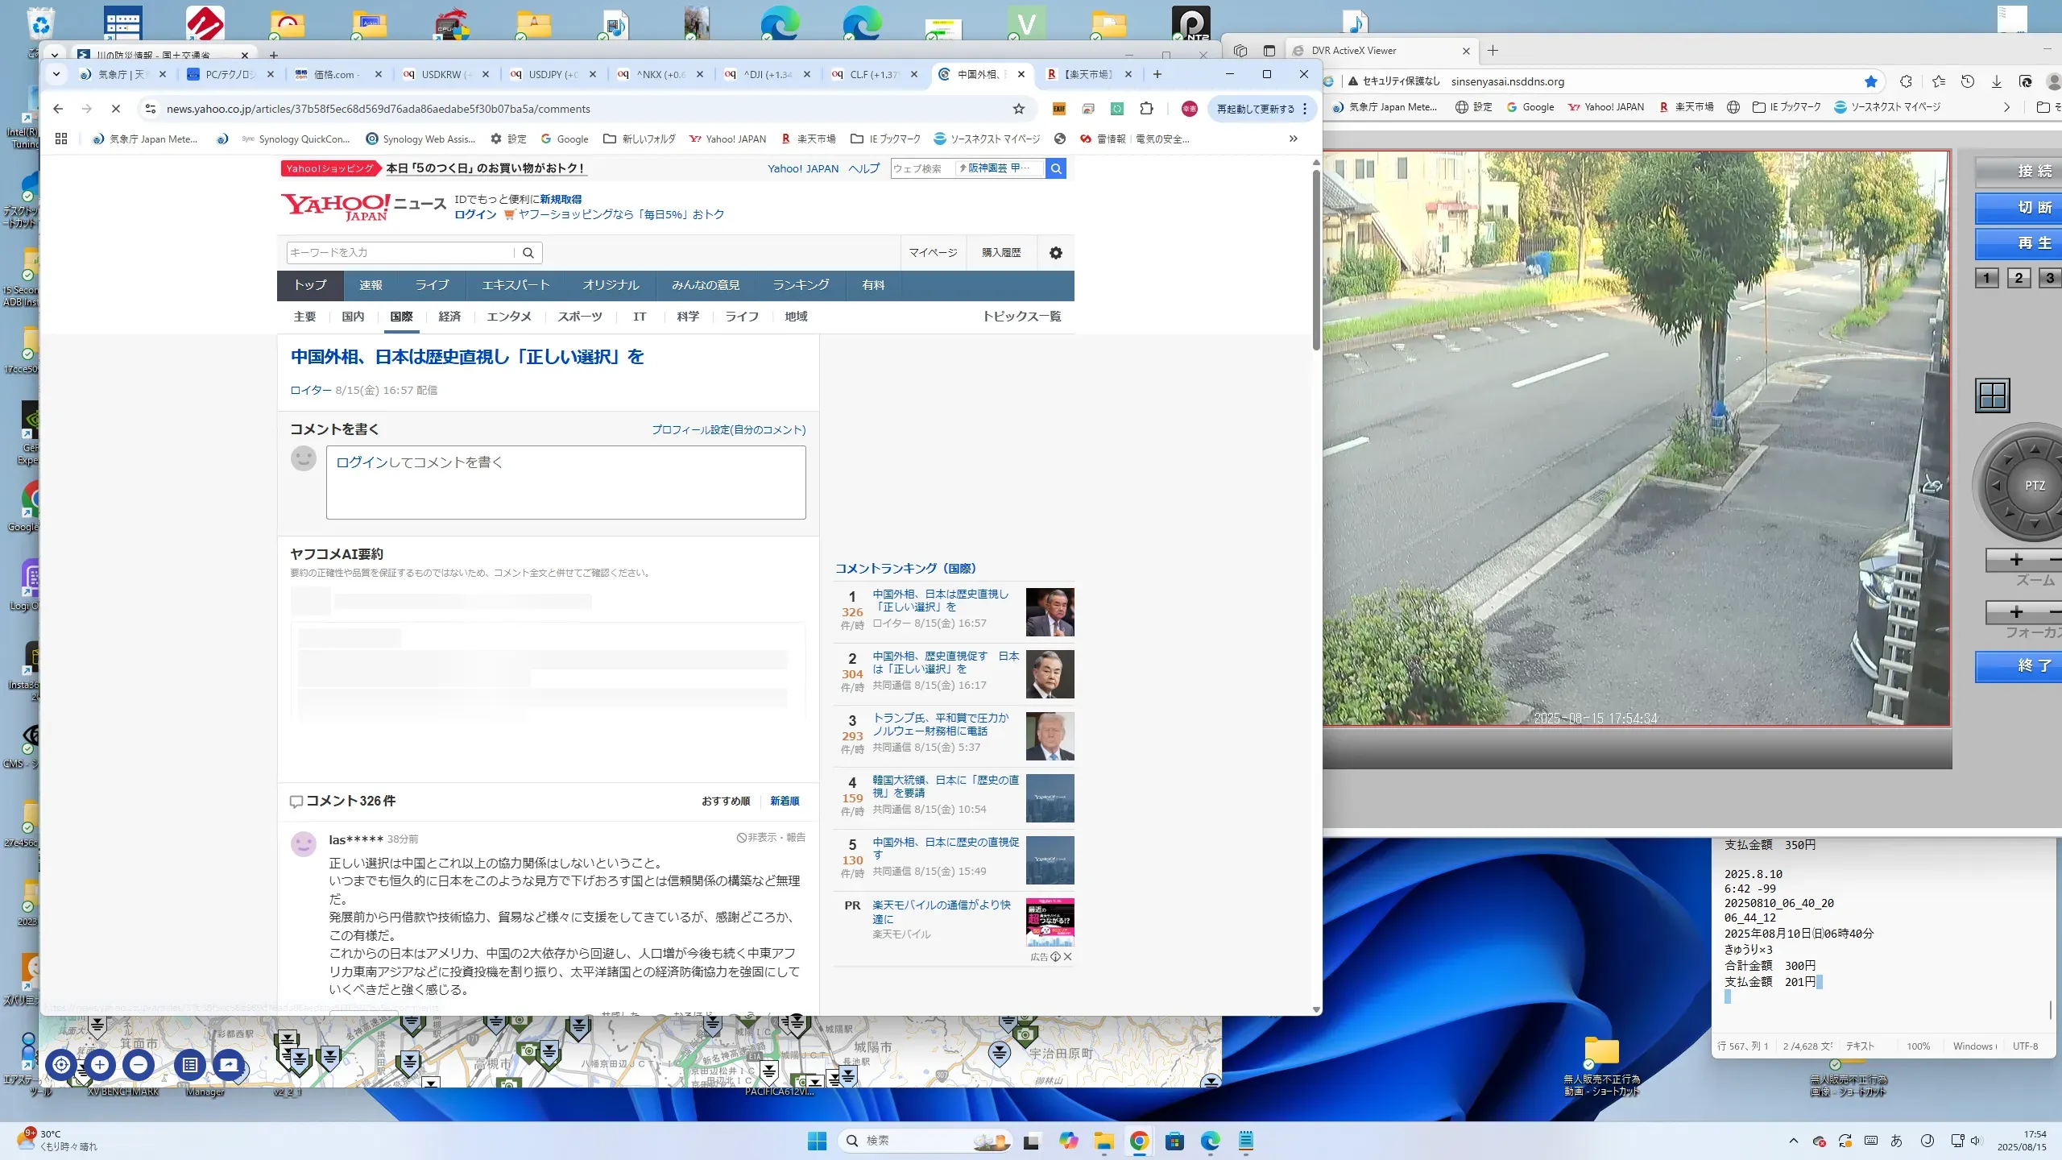2062x1160 pixels.
Task: Click the Yahoo search magnifier button
Action: pyautogui.click(x=1055, y=168)
